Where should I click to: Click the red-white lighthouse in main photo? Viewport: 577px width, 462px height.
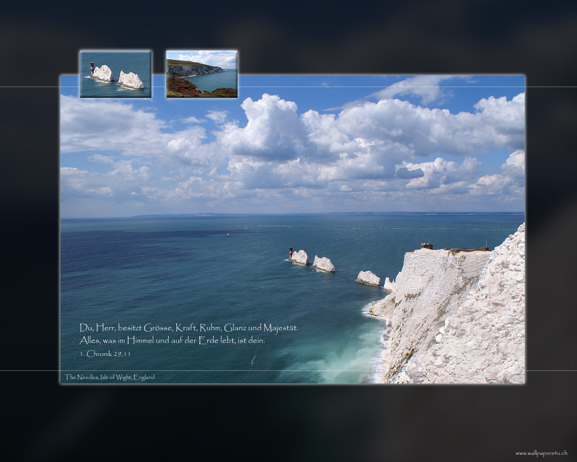(x=291, y=253)
